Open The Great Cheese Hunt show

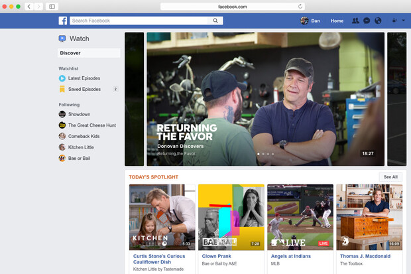pyautogui.click(x=92, y=125)
